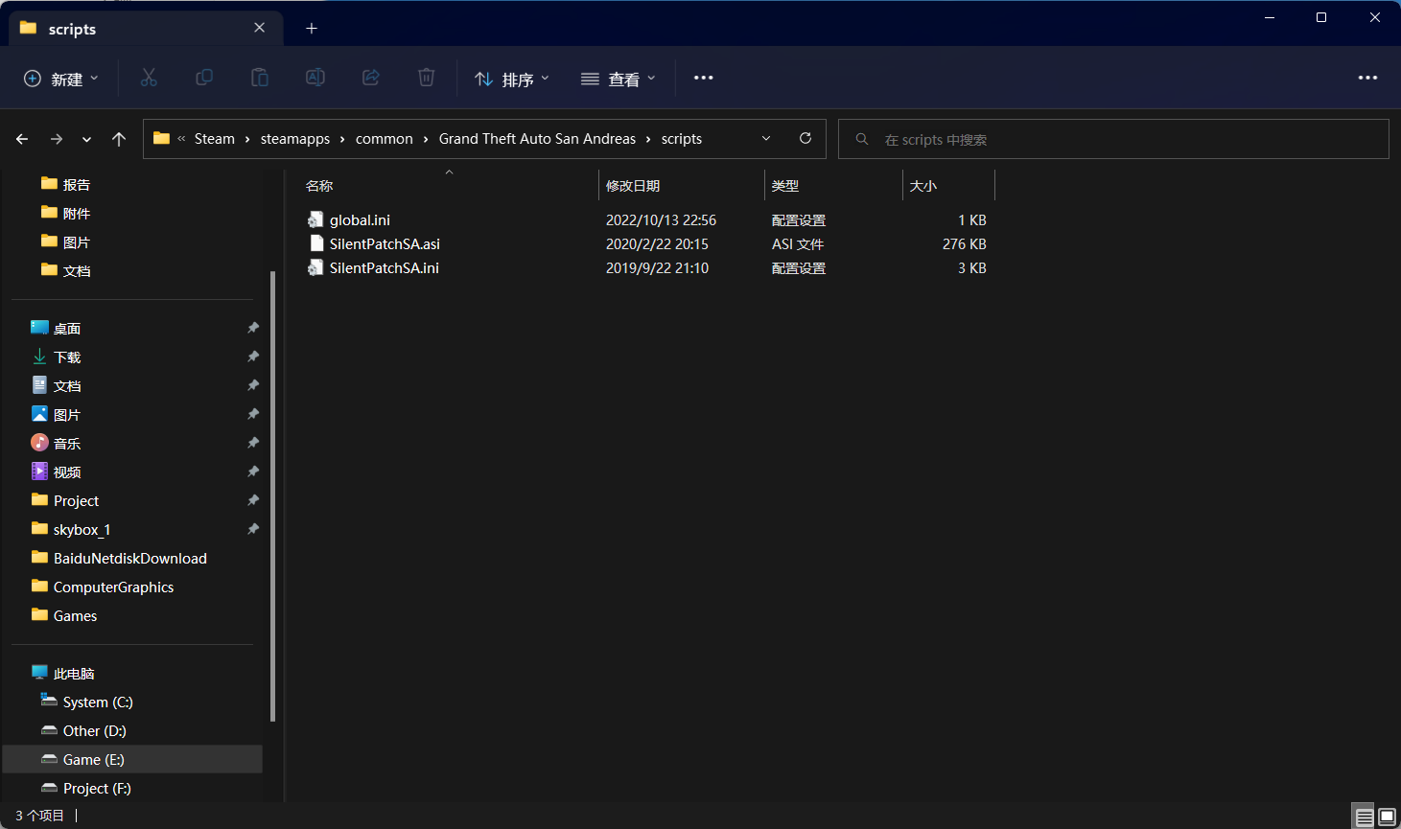Go back with the left arrow

click(22, 139)
